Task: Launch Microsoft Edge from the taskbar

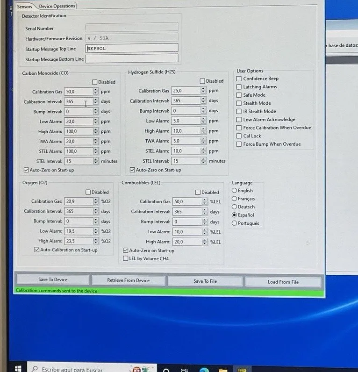Action: (204, 370)
